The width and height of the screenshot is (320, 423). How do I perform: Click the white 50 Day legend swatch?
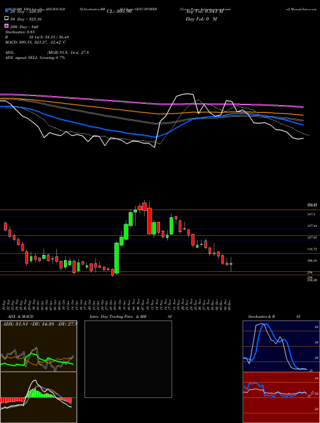tap(7, 19)
